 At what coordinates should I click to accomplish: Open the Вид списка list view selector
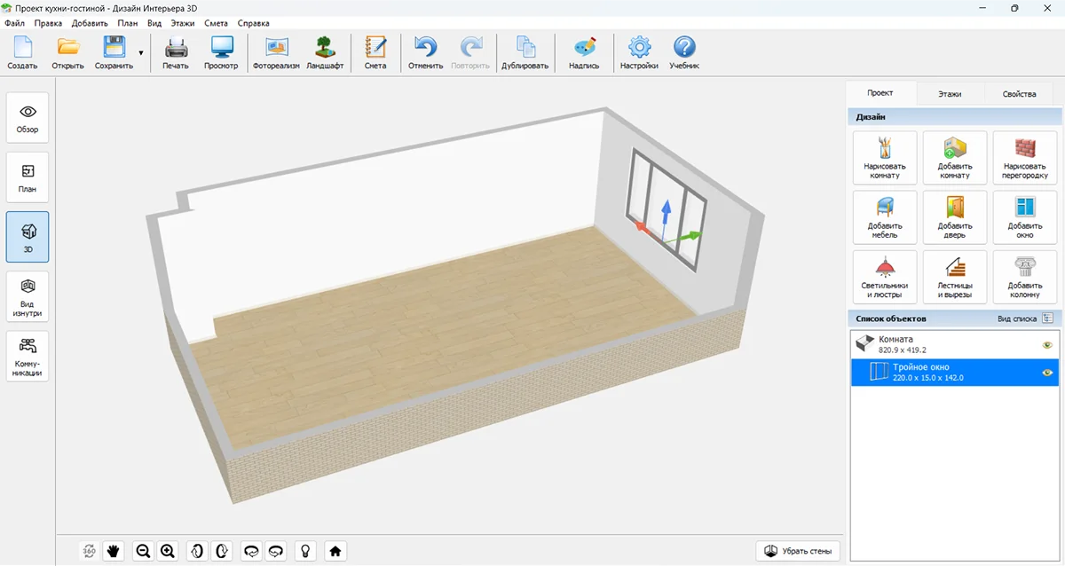point(1047,318)
